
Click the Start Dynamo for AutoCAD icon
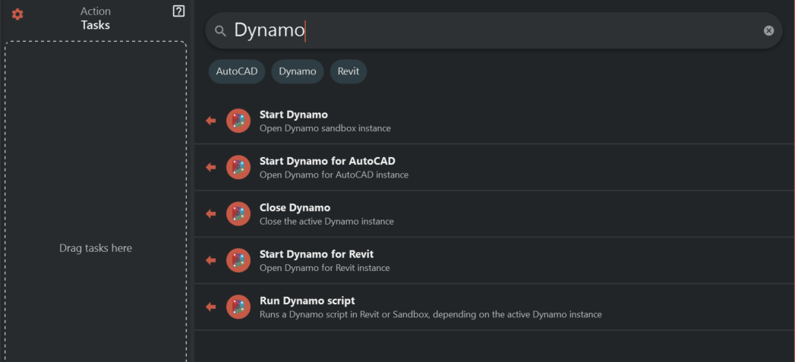(x=238, y=167)
